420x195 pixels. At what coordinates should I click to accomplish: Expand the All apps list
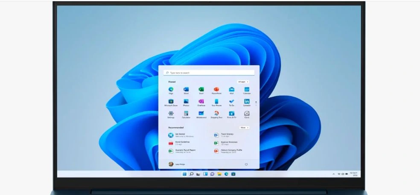click(x=243, y=81)
